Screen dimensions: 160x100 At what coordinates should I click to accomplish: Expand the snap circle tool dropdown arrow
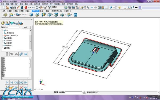point(39,7)
